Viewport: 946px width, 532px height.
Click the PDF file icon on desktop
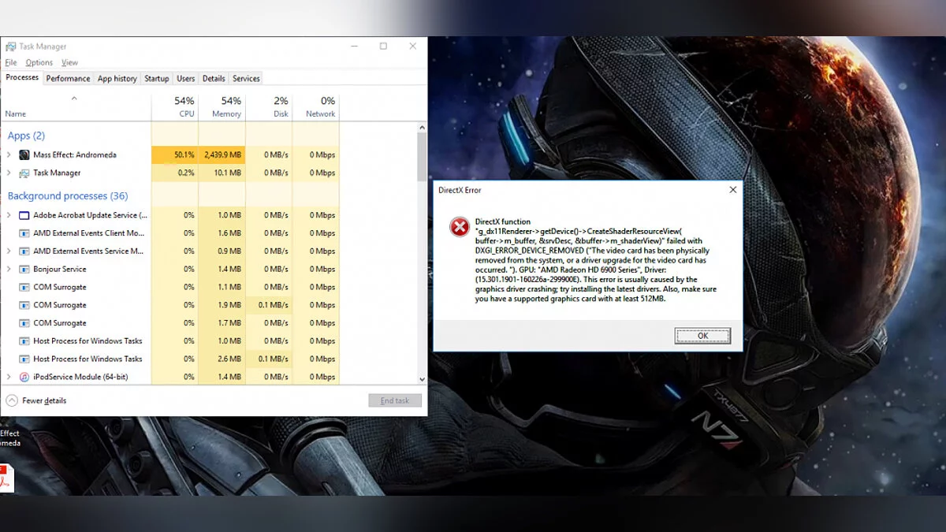(x=6, y=478)
